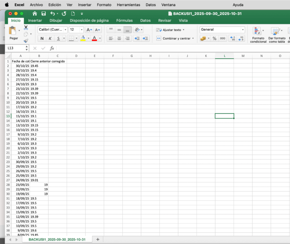Image resolution: width=290 pixels, height=244 pixels.
Task: Click the center horizontal alignment icon
Action: click(x=119, y=39)
